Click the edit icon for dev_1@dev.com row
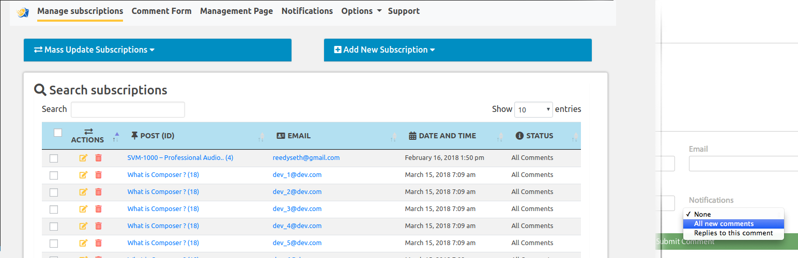798x258 pixels. point(83,175)
